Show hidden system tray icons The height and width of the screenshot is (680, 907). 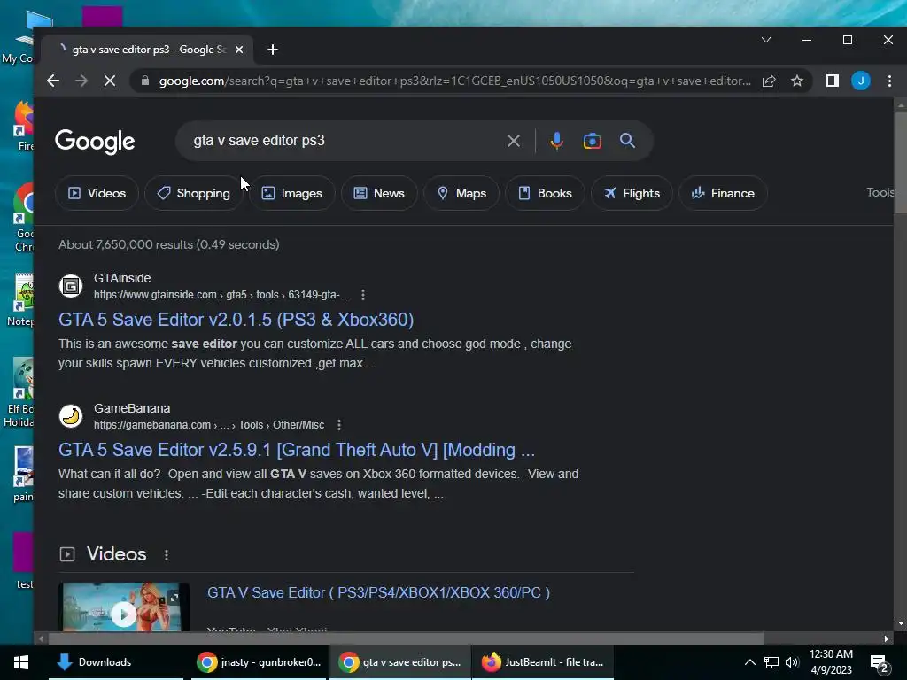tap(749, 662)
